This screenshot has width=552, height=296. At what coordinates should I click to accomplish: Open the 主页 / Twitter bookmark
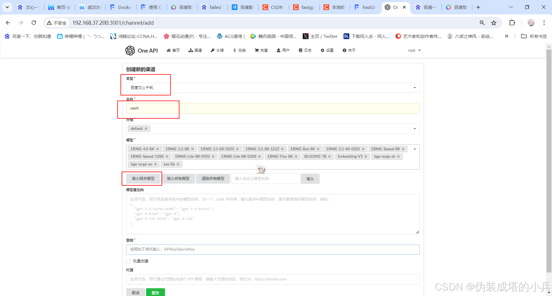pos(320,36)
